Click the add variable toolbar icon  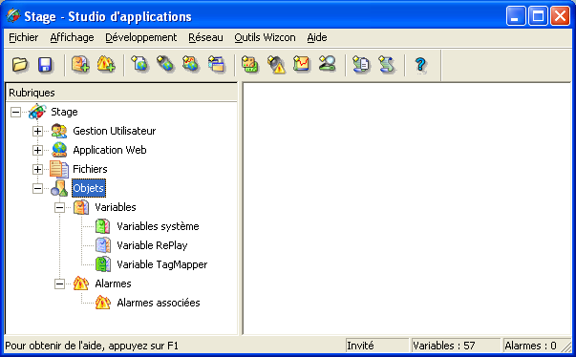pos(80,65)
